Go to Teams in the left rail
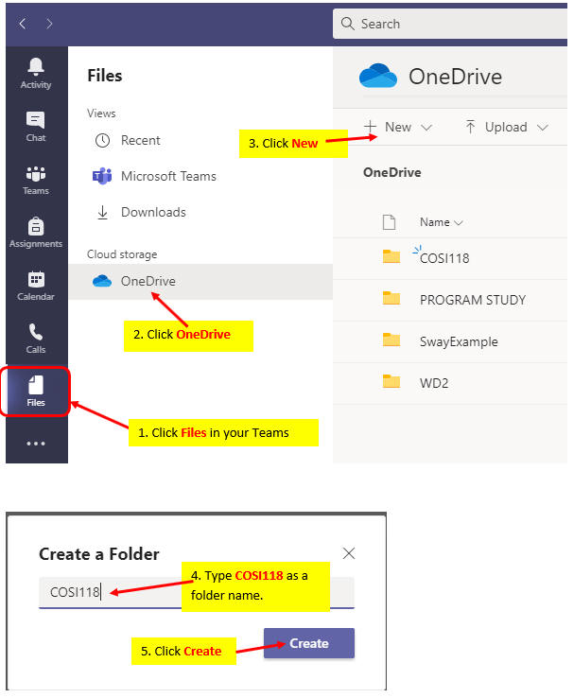The height and width of the screenshot is (698, 574). [x=36, y=180]
